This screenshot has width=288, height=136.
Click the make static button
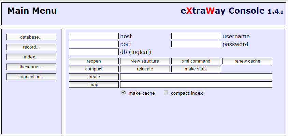[x=196, y=69]
